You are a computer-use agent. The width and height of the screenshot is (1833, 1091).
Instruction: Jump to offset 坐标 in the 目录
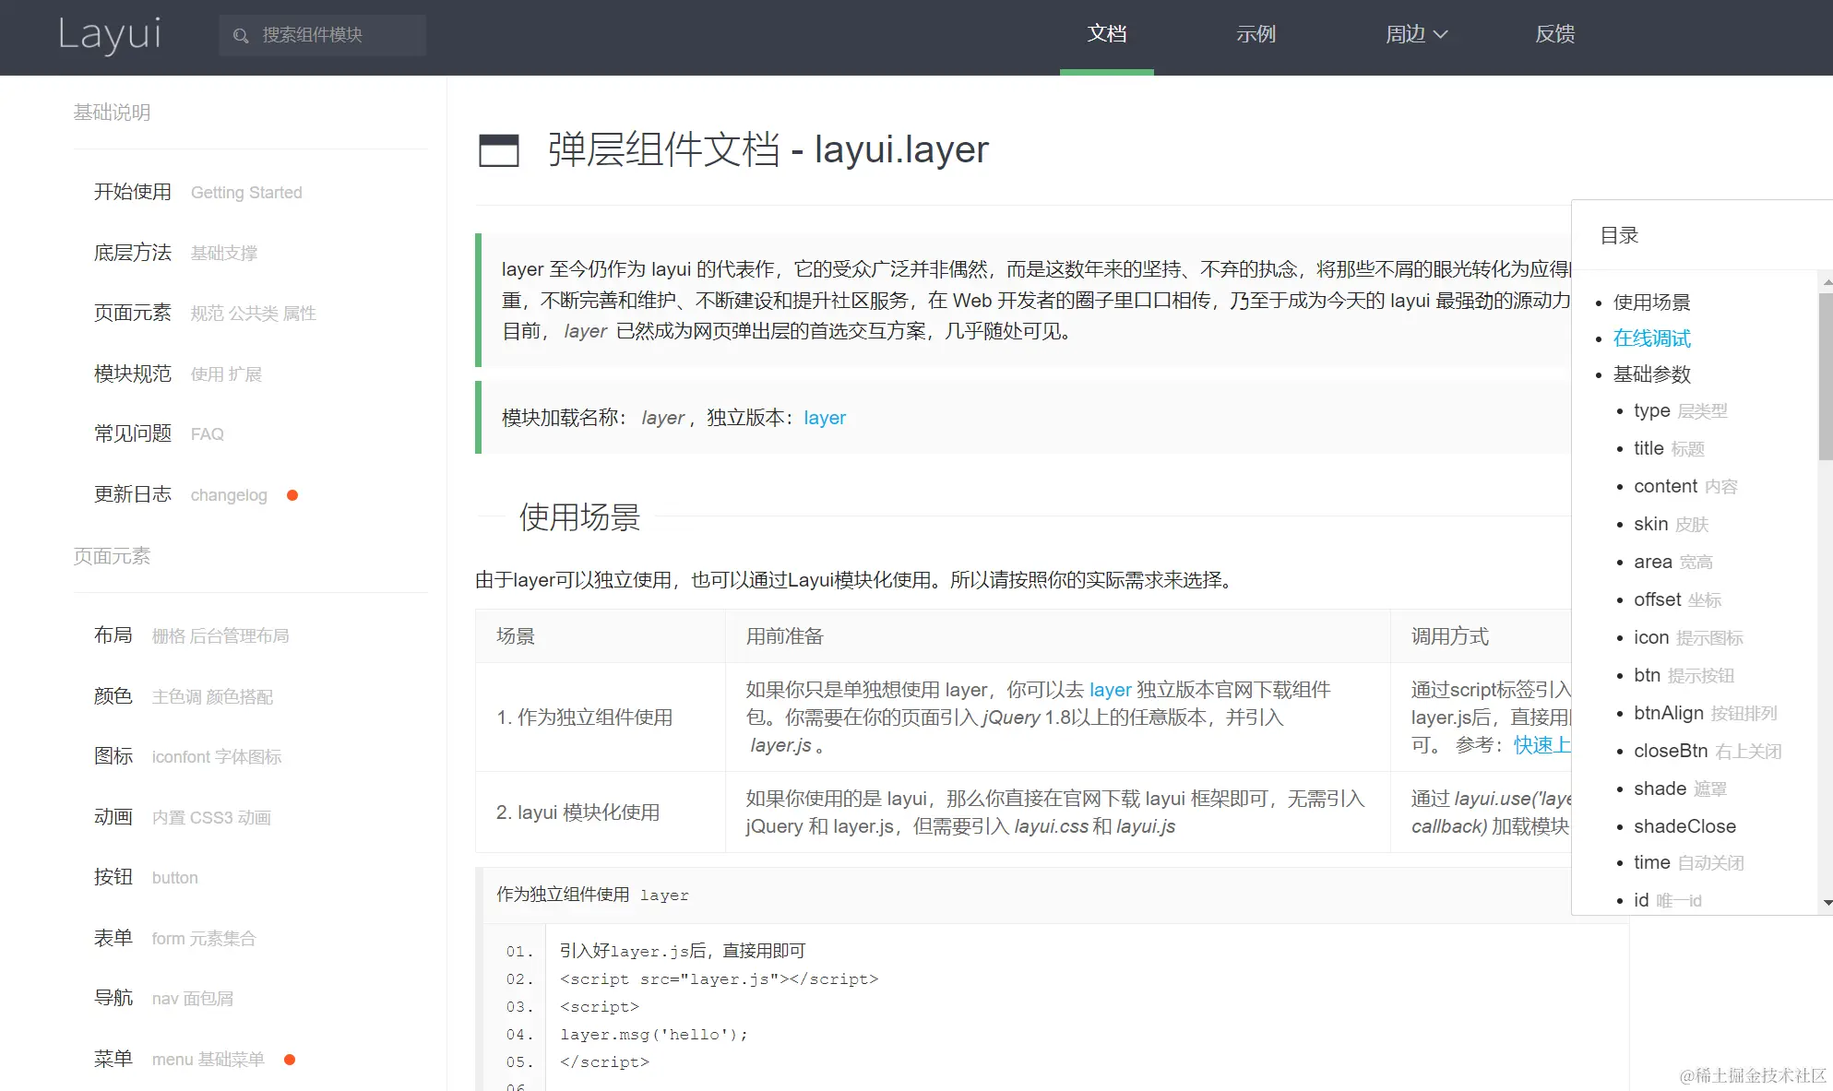[x=1677, y=599]
